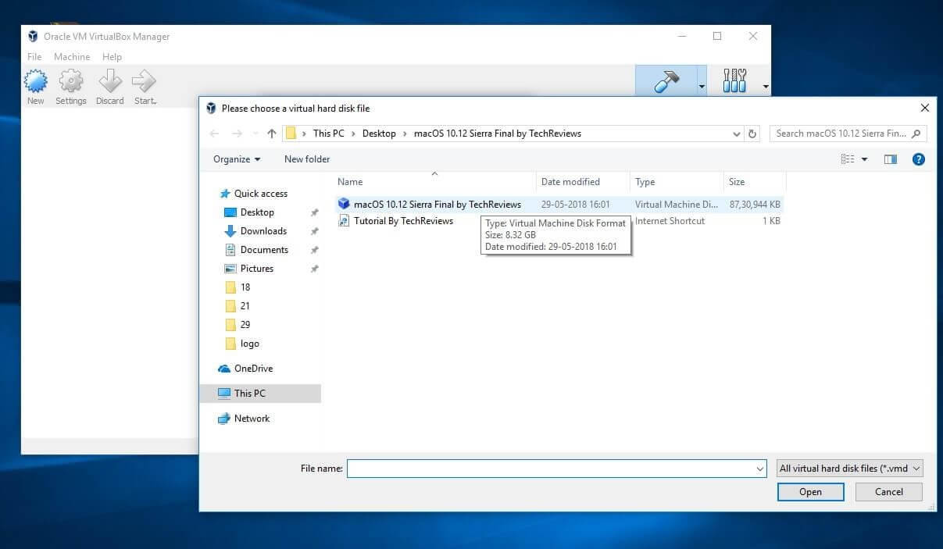943x549 pixels.
Task: Open view options dropdown arrow
Action: point(864,159)
